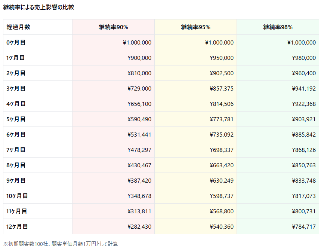The width and height of the screenshot is (324, 250).
Task: Select the ¥630,249 cell
Action: [x=196, y=180]
